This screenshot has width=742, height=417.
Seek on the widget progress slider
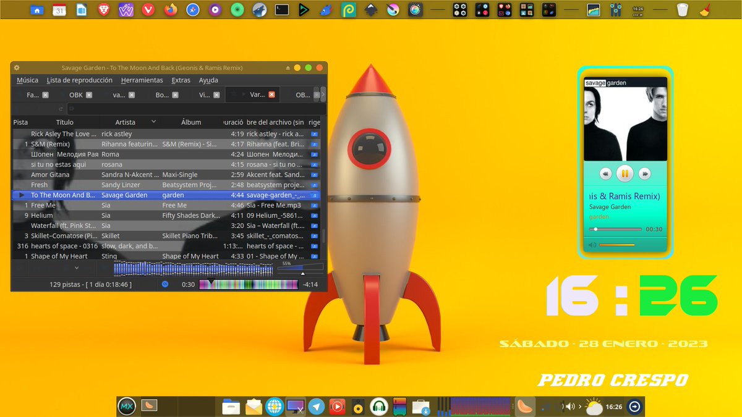[x=615, y=229]
